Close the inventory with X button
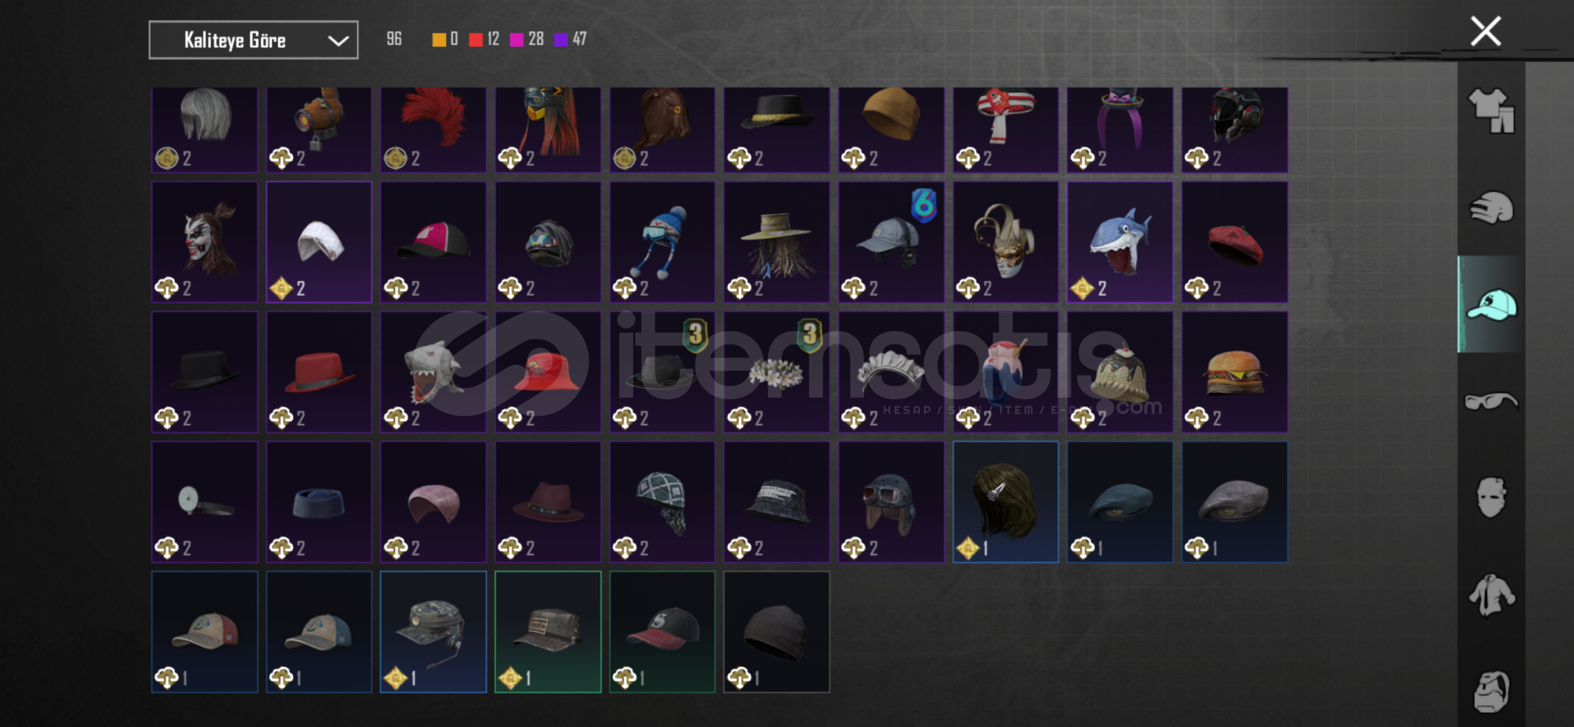Screen dimensions: 1574x727 [1485, 31]
